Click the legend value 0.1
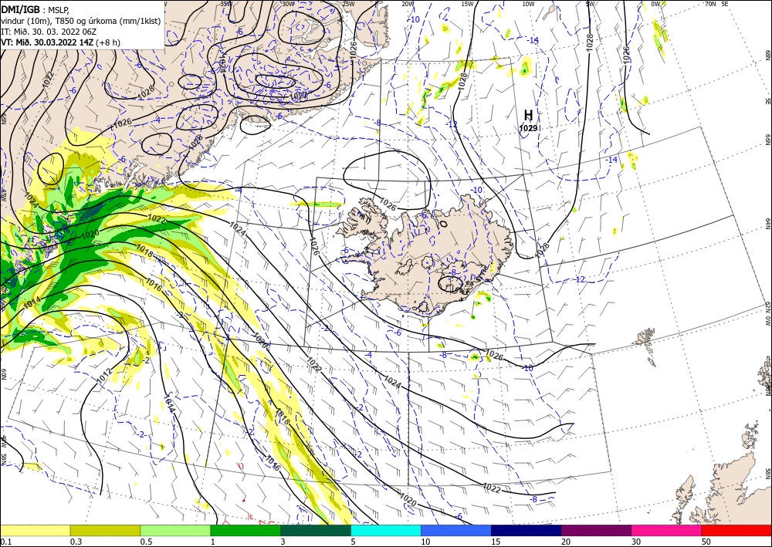This screenshot has width=772, height=547. [5, 542]
